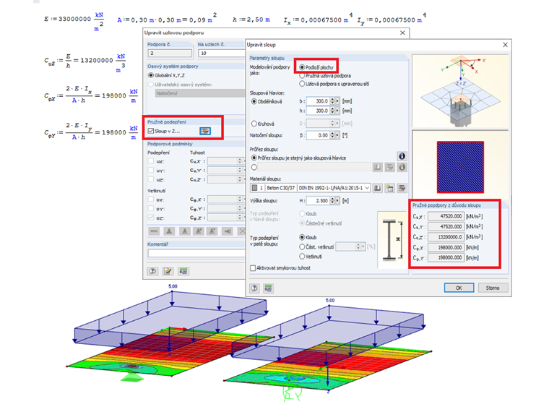Open arrow menu next to h field
This screenshot has height=412, width=549.
tap(337, 111)
